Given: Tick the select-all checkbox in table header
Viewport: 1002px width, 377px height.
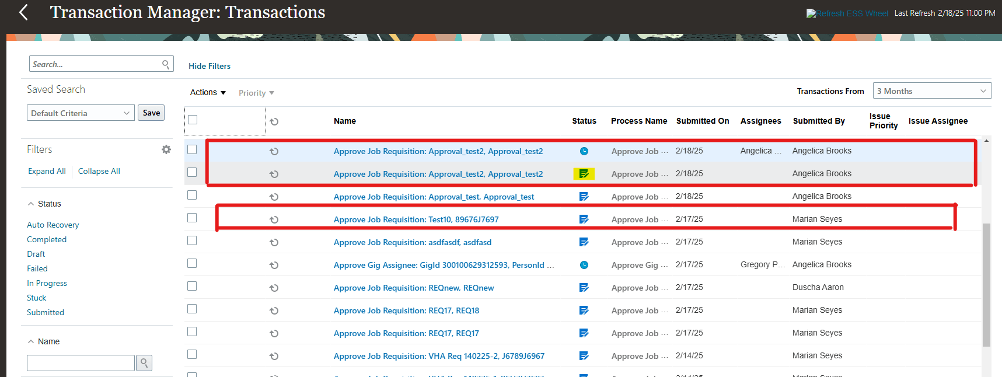Looking at the screenshot, I should pyautogui.click(x=193, y=120).
